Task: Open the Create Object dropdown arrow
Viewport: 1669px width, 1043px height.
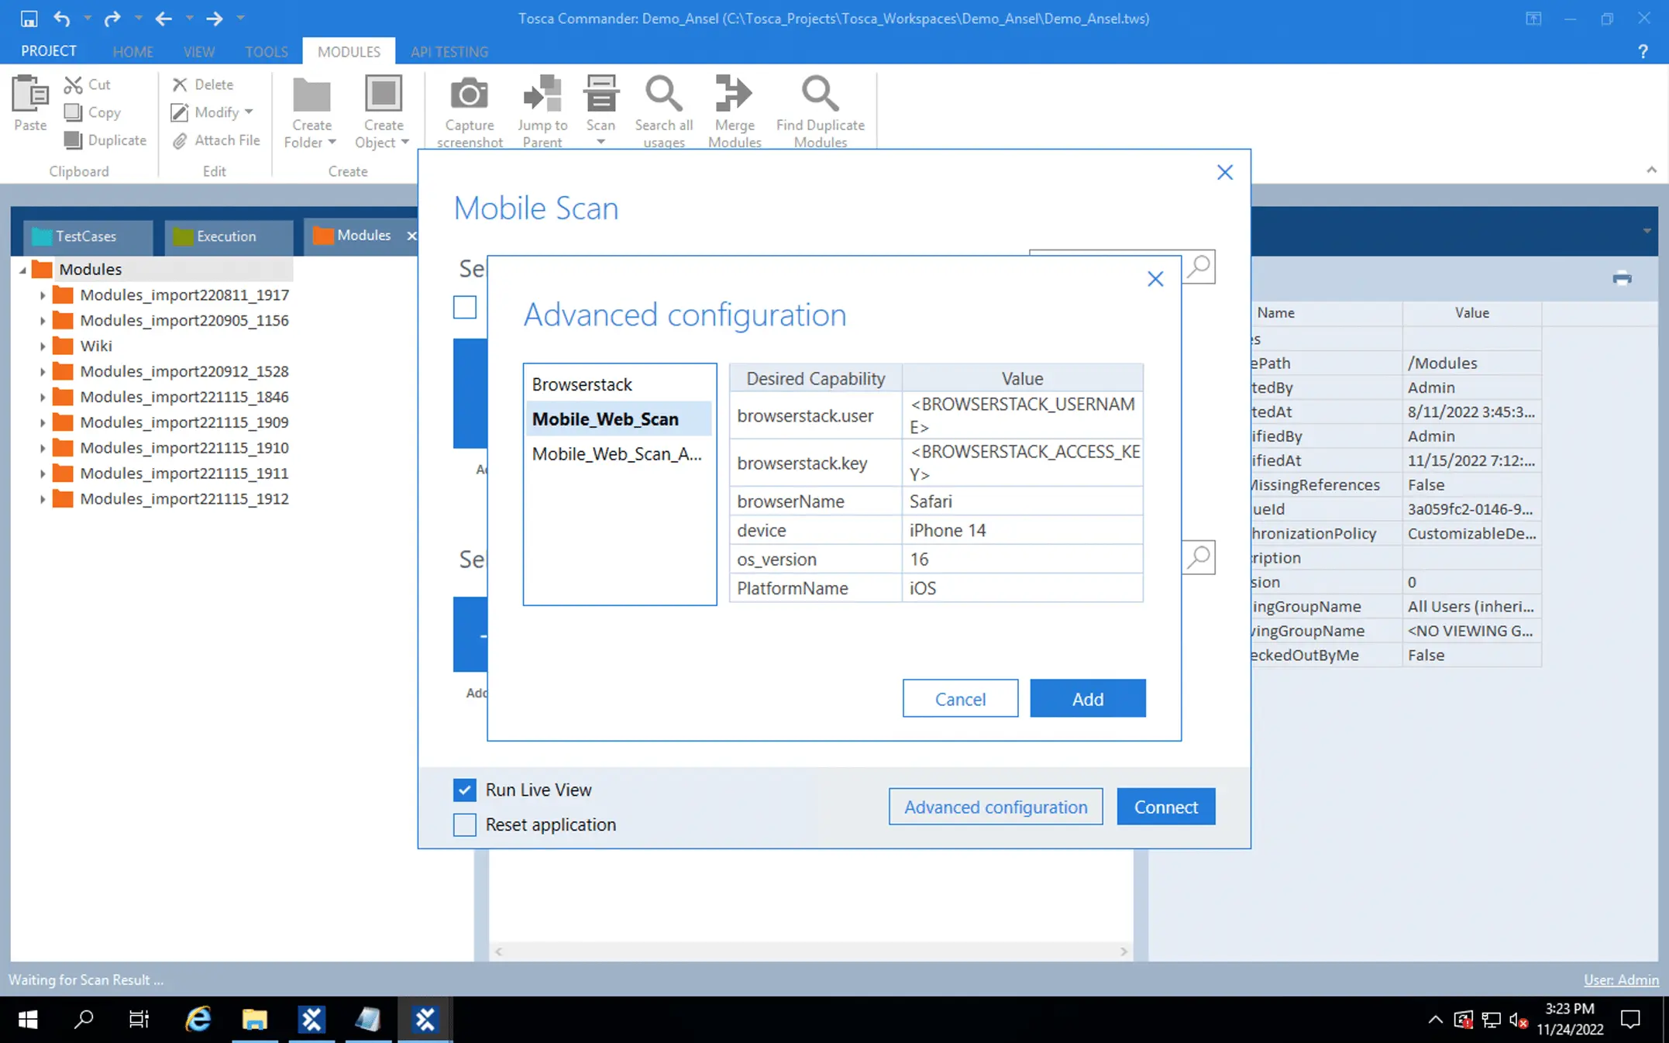Action: (404, 143)
